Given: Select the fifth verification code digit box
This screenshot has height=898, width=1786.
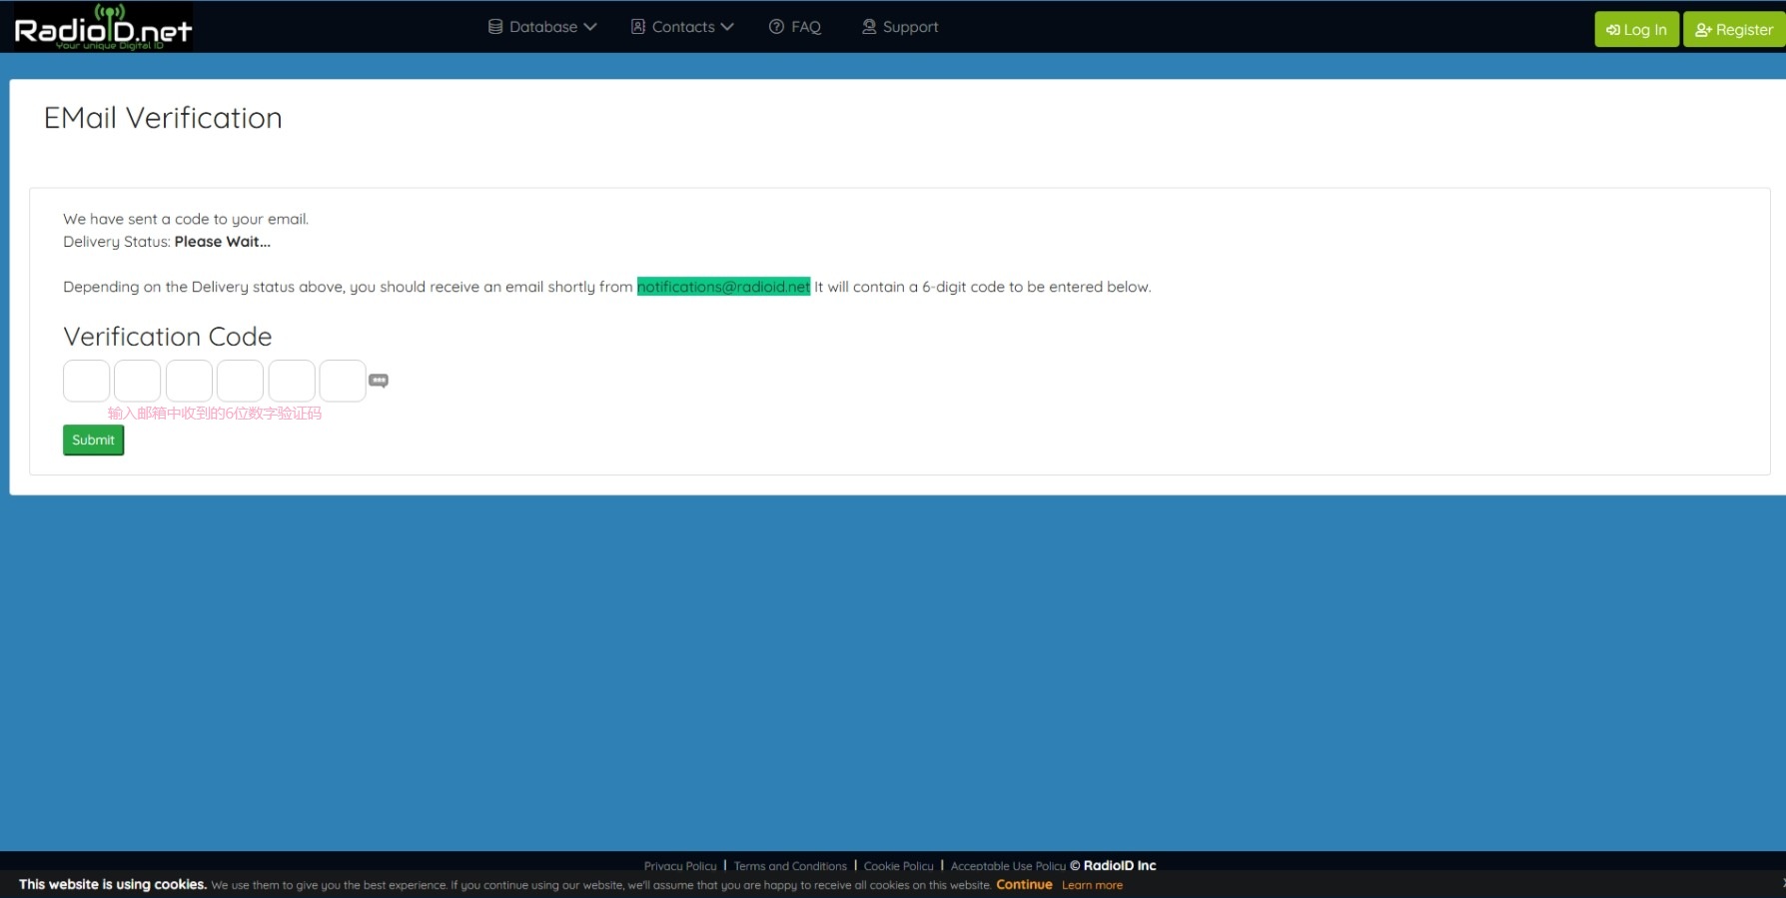Looking at the screenshot, I should pyautogui.click(x=292, y=381).
